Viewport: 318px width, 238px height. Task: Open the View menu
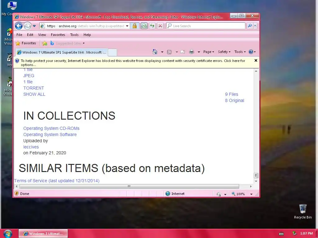[42, 35]
